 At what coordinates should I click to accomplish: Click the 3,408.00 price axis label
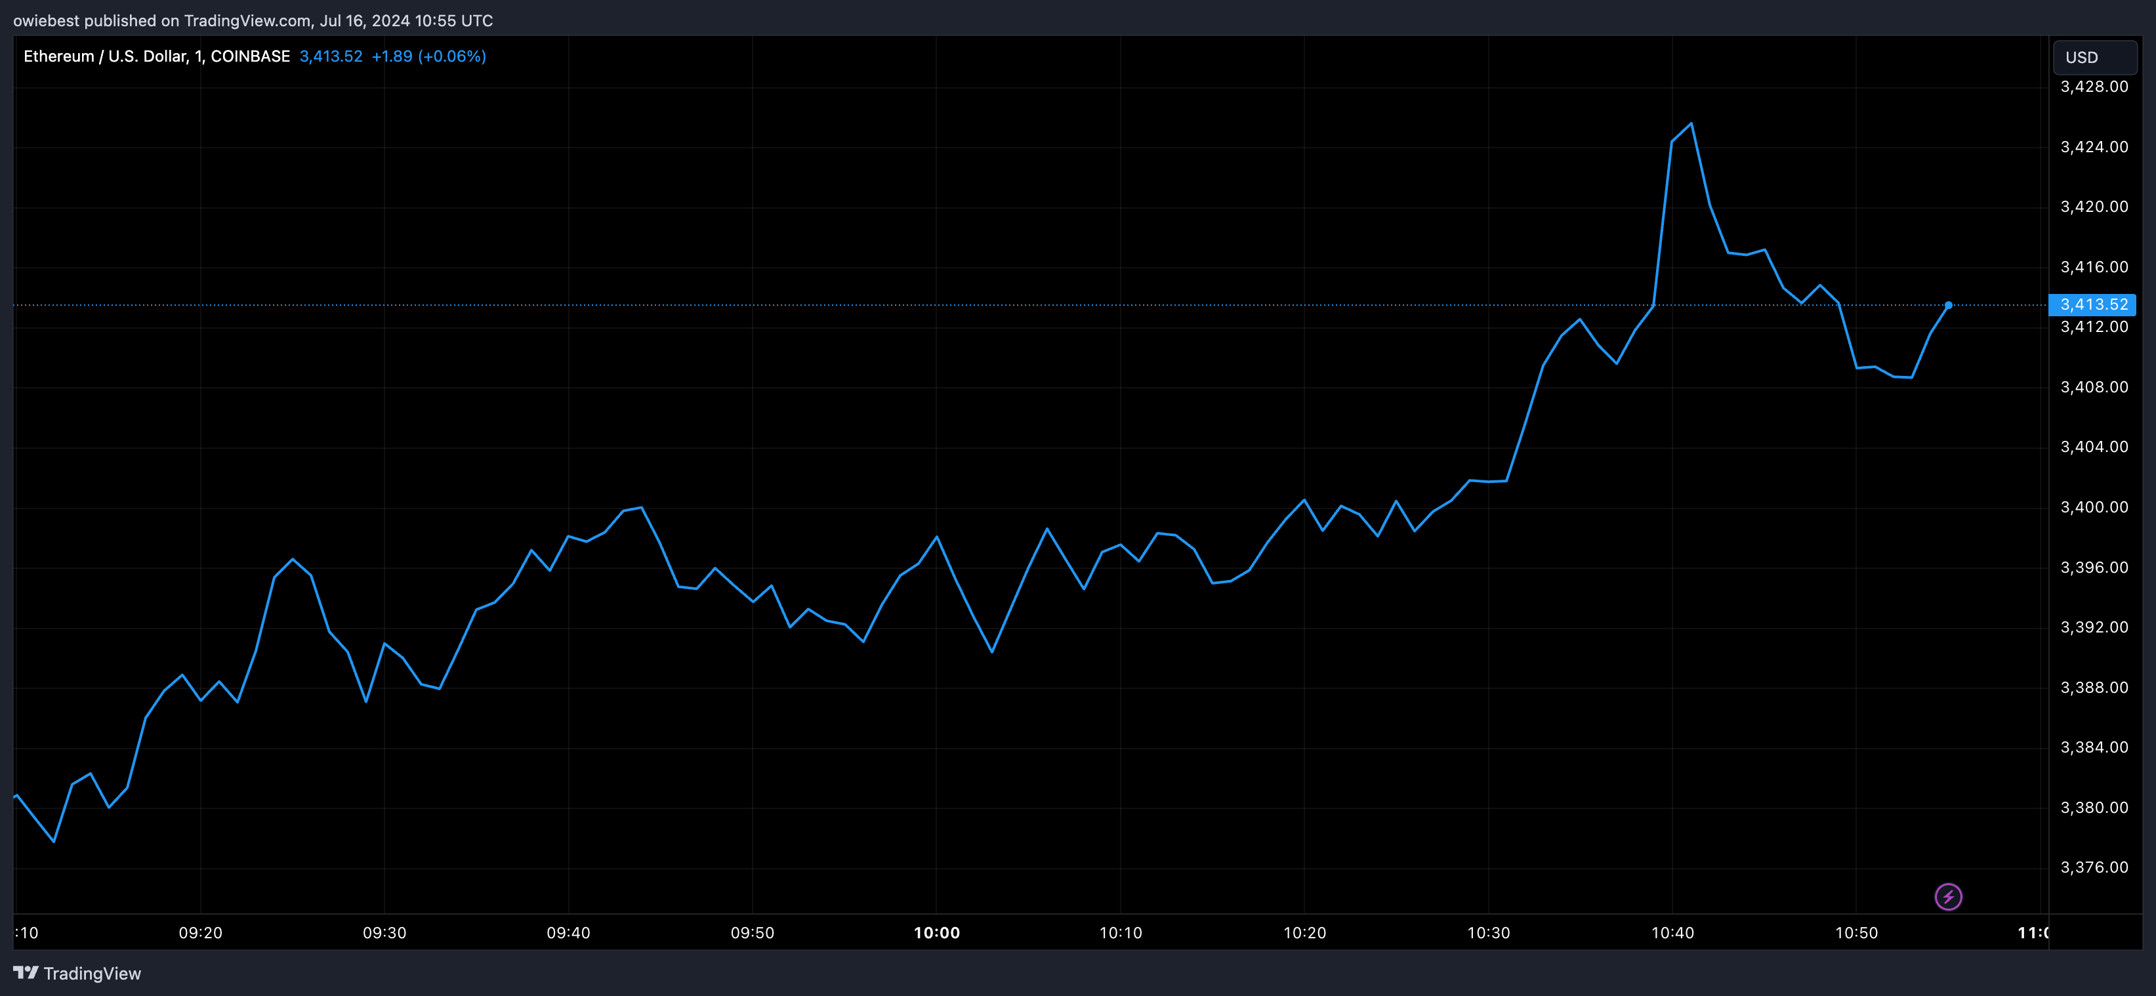click(x=2094, y=386)
